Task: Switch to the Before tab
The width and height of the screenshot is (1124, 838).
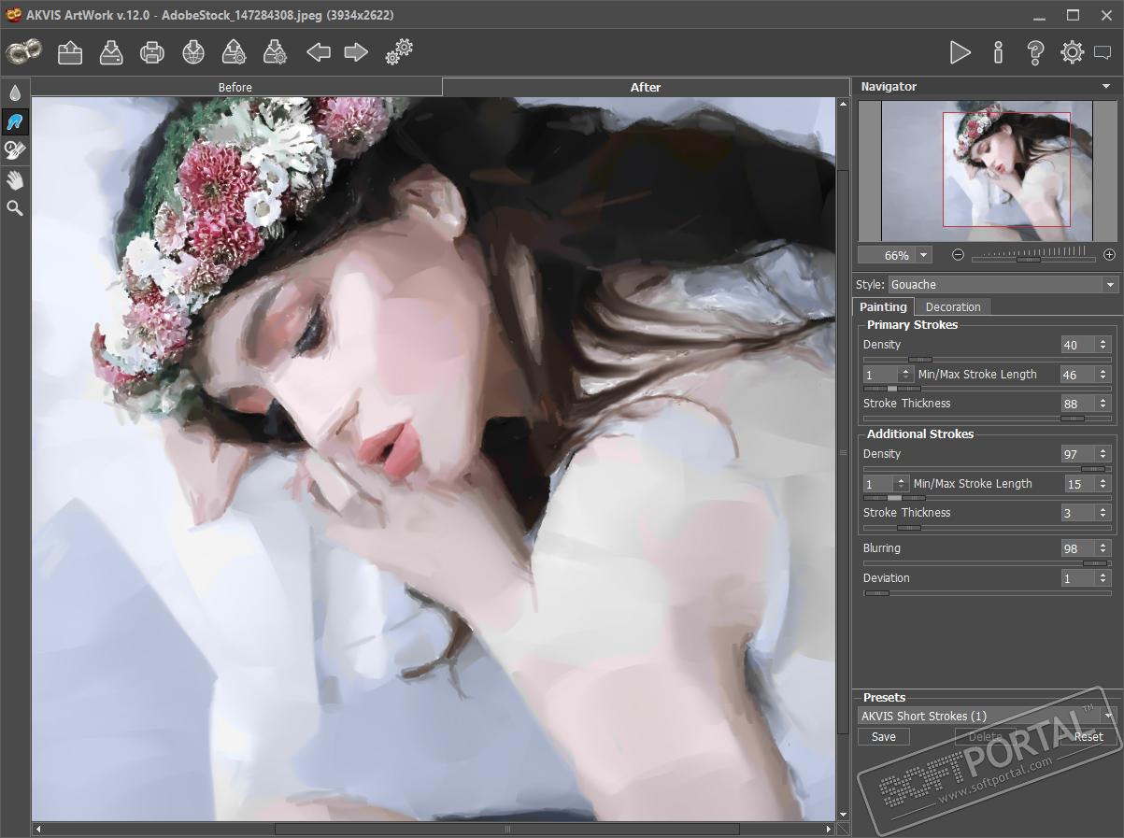Action: pyautogui.click(x=235, y=87)
